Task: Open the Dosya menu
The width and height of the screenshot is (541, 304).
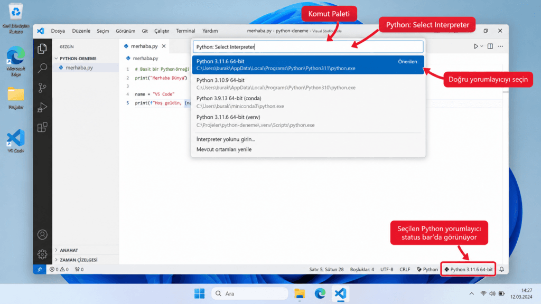Action: click(58, 31)
